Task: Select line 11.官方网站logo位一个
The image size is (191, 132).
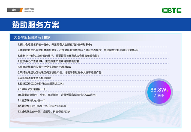Action: point(32,100)
